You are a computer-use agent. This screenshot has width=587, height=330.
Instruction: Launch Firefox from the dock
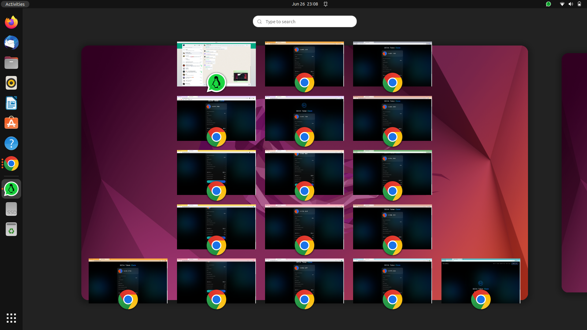(11, 22)
